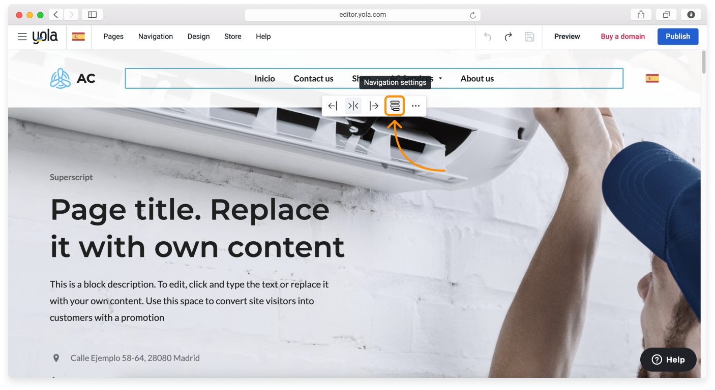Open the Design menu
The height and width of the screenshot is (390, 715).
[198, 37]
